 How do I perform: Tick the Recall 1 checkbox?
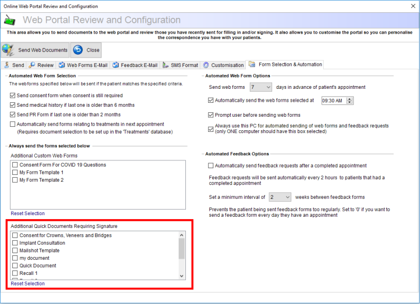[15, 273]
